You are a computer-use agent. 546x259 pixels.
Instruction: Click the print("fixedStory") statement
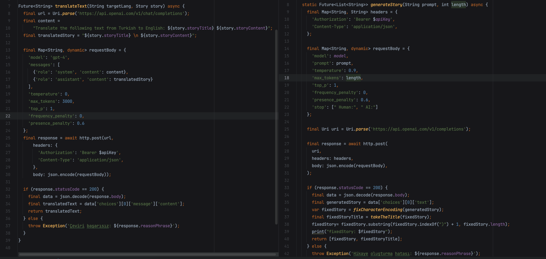352,232
